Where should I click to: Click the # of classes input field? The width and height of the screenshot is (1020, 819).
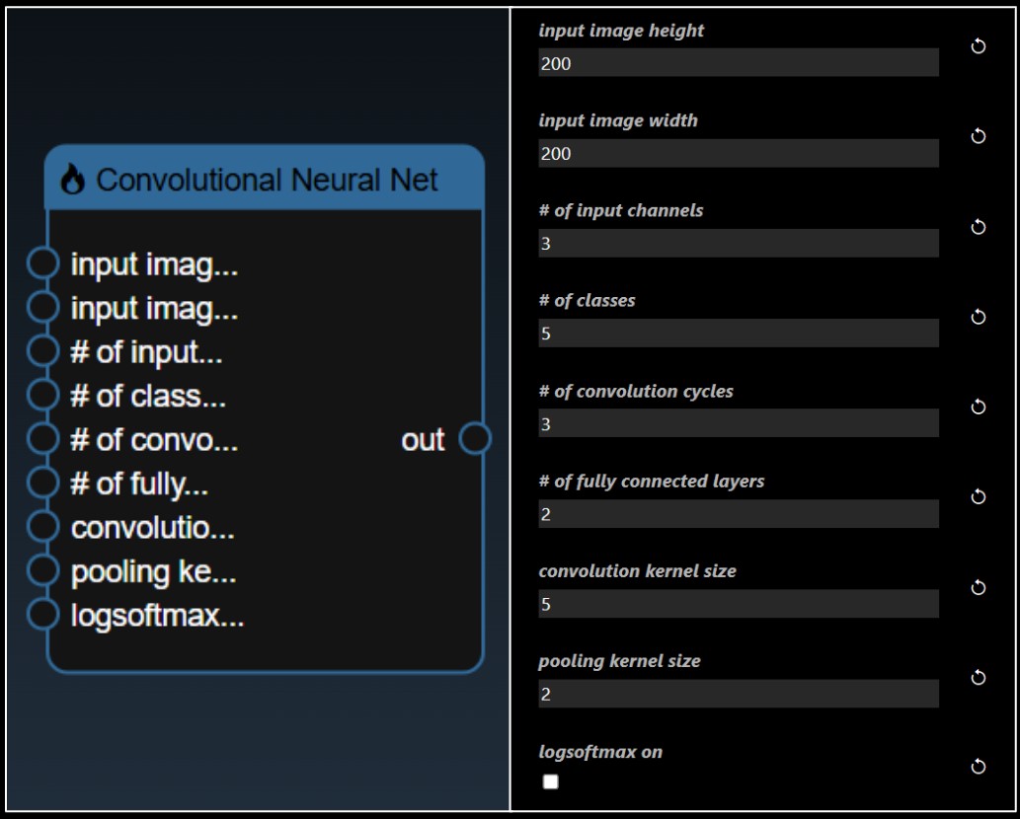(738, 334)
